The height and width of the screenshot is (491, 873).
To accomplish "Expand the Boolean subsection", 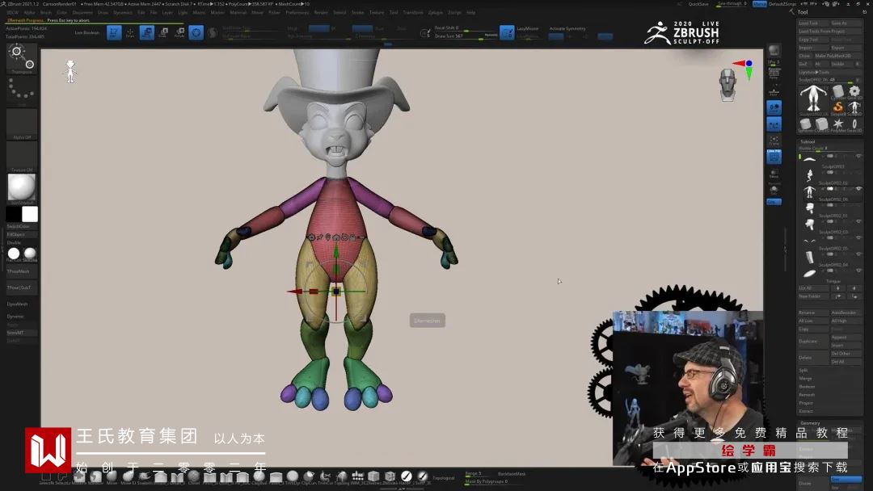I will point(807,387).
